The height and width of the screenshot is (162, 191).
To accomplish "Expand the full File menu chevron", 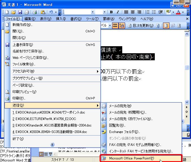I will click(x=52, y=145).
